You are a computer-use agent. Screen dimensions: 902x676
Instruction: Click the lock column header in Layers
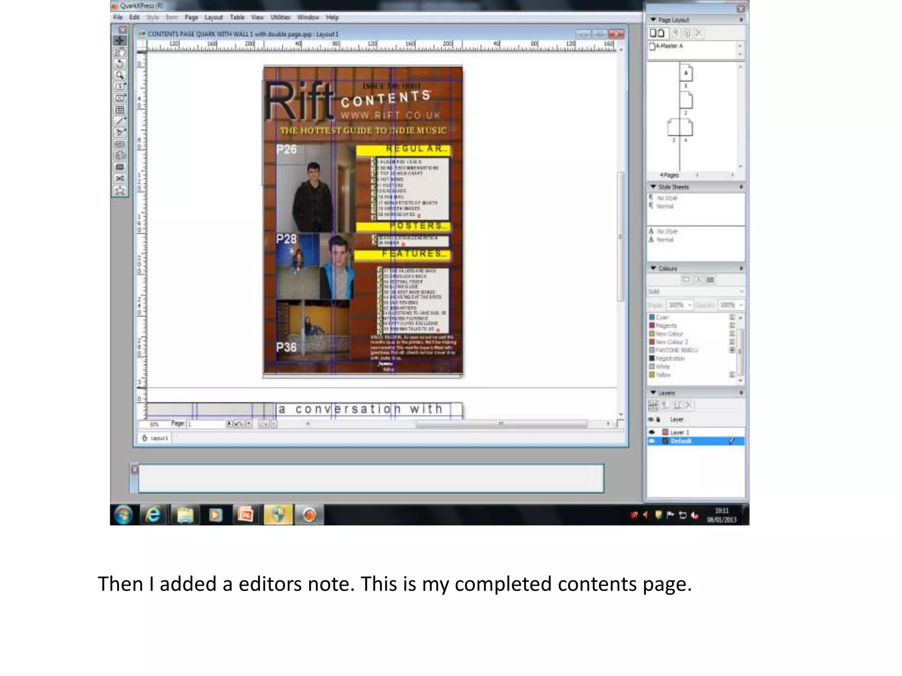[658, 419]
